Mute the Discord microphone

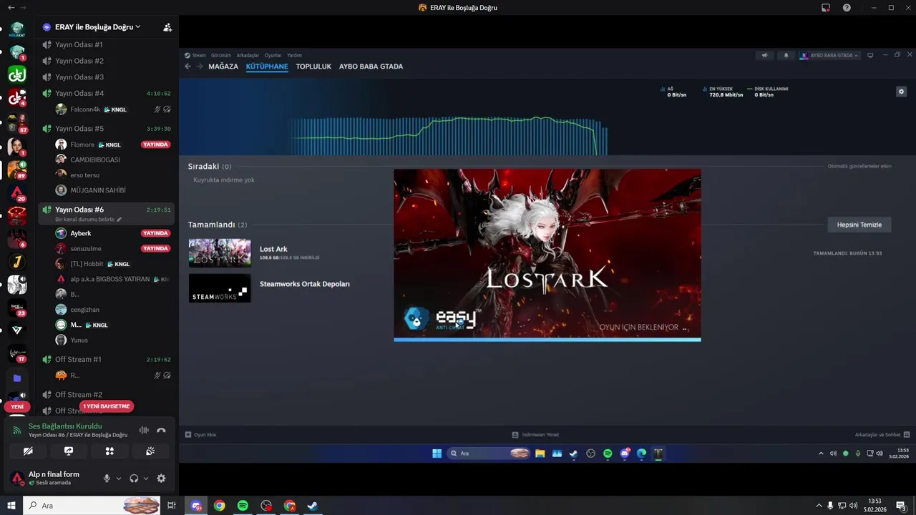[107, 479]
